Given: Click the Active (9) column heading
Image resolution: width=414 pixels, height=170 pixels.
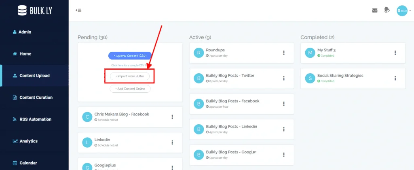Looking at the screenshot, I should coord(200,37).
